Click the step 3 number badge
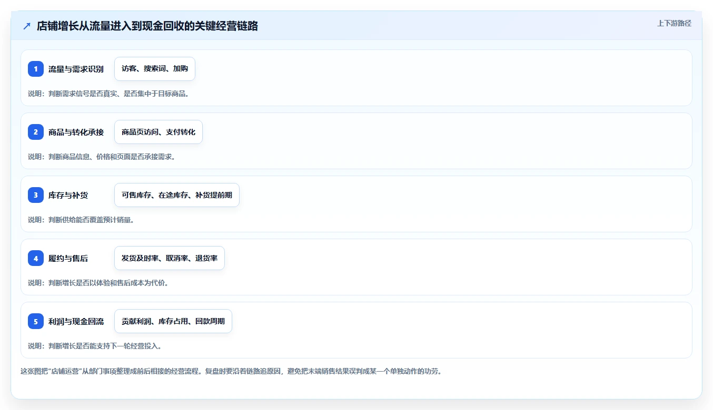The image size is (713, 410). coord(36,195)
